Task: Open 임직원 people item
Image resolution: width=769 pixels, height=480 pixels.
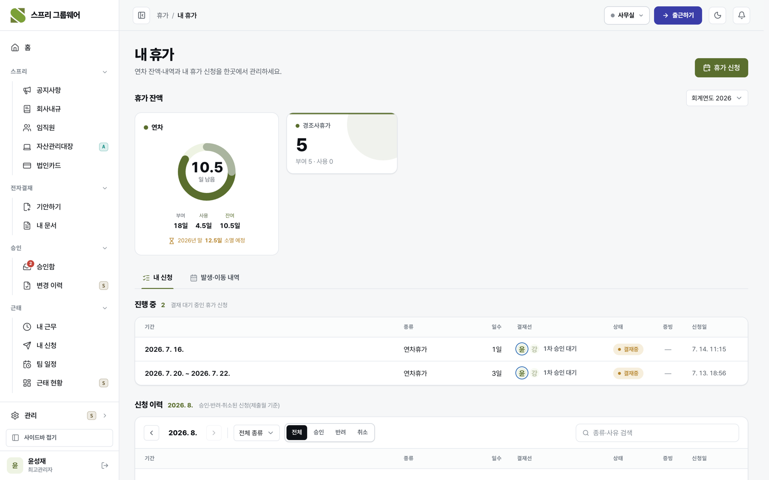Action: click(x=65, y=128)
